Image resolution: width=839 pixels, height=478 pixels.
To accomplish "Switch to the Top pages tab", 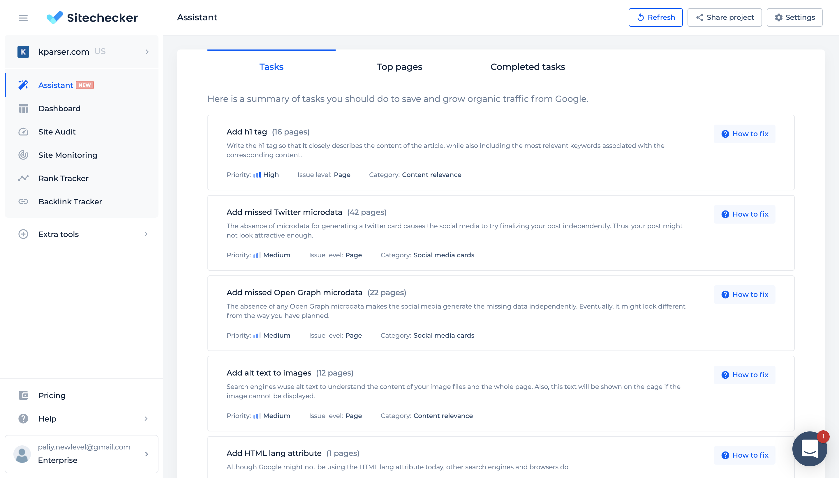I will pyautogui.click(x=399, y=67).
